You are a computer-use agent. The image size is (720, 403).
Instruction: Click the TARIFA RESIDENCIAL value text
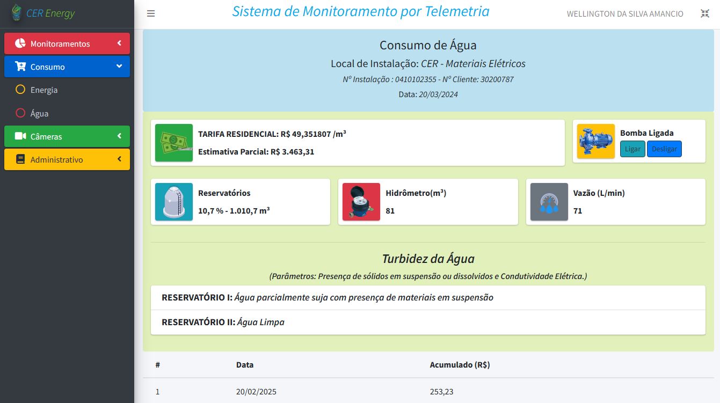coord(272,134)
